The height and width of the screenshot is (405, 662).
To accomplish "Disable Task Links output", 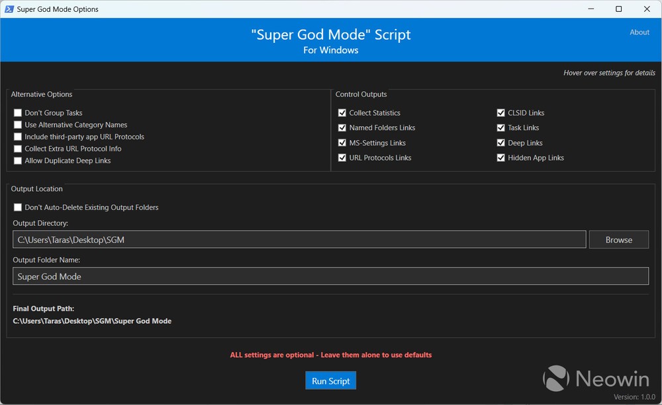I will click(x=501, y=128).
